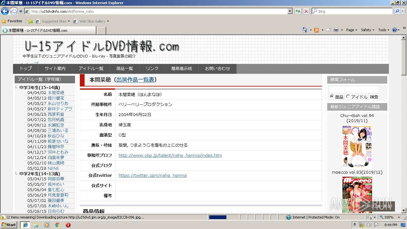
Task: Select the 本間菜穂 browser tab
Action: pos(48,31)
